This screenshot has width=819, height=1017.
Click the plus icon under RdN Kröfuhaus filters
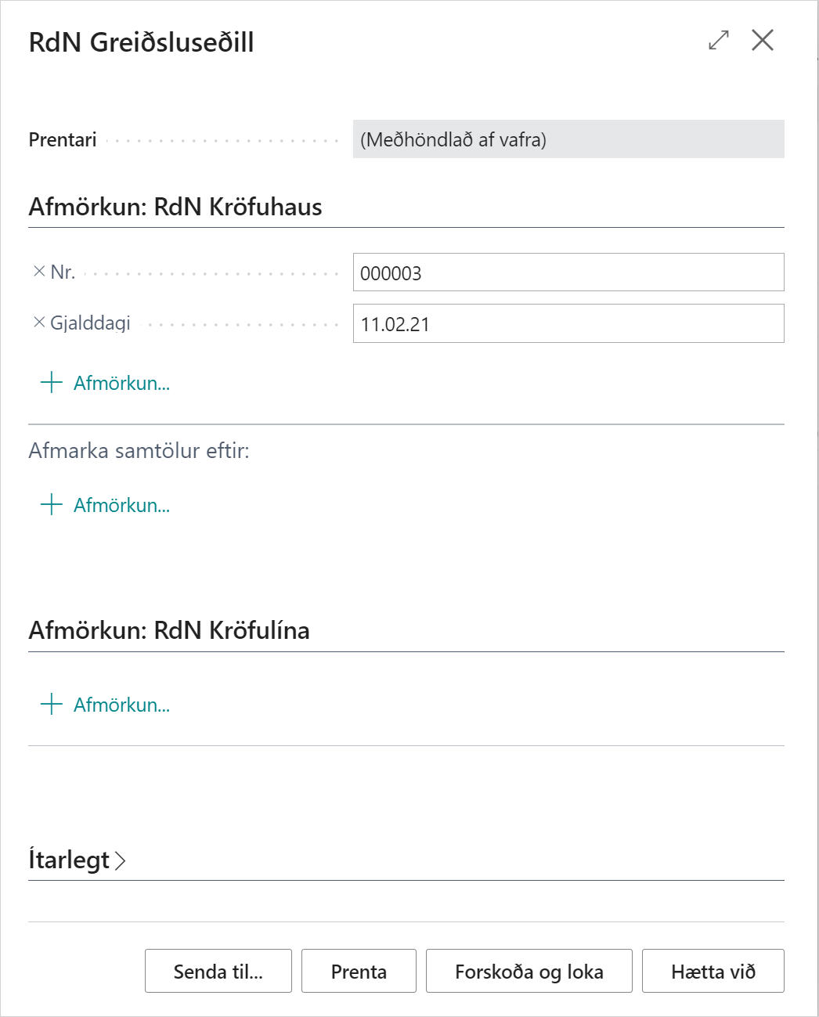coord(50,382)
